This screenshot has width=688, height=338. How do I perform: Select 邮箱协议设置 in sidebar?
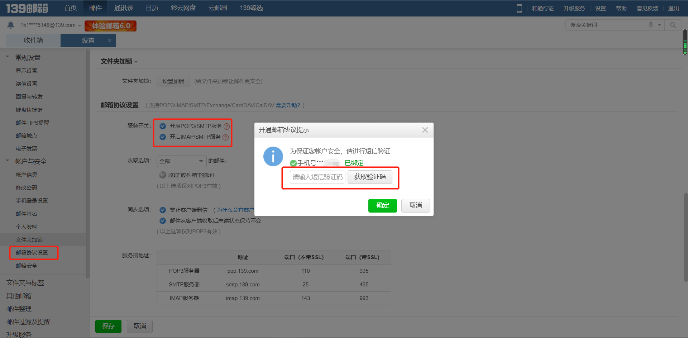tap(32, 253)
